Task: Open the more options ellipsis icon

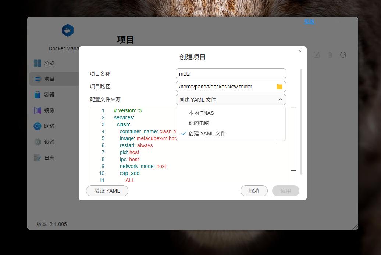Action: [x=343, y=54]
